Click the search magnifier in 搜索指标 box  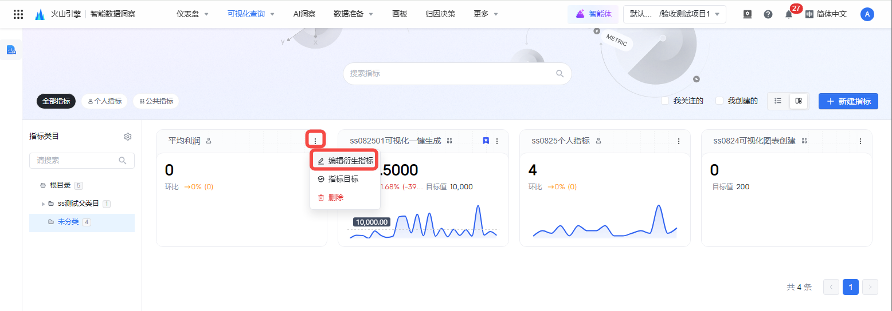(560, 74)
